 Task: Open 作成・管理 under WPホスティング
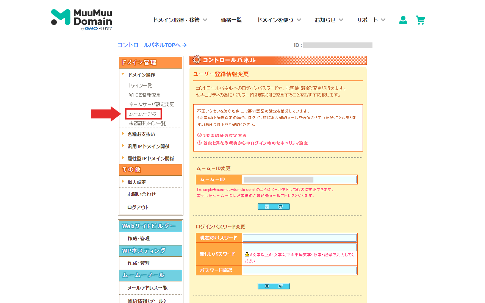pyautogui.click(x=139, y=263)
